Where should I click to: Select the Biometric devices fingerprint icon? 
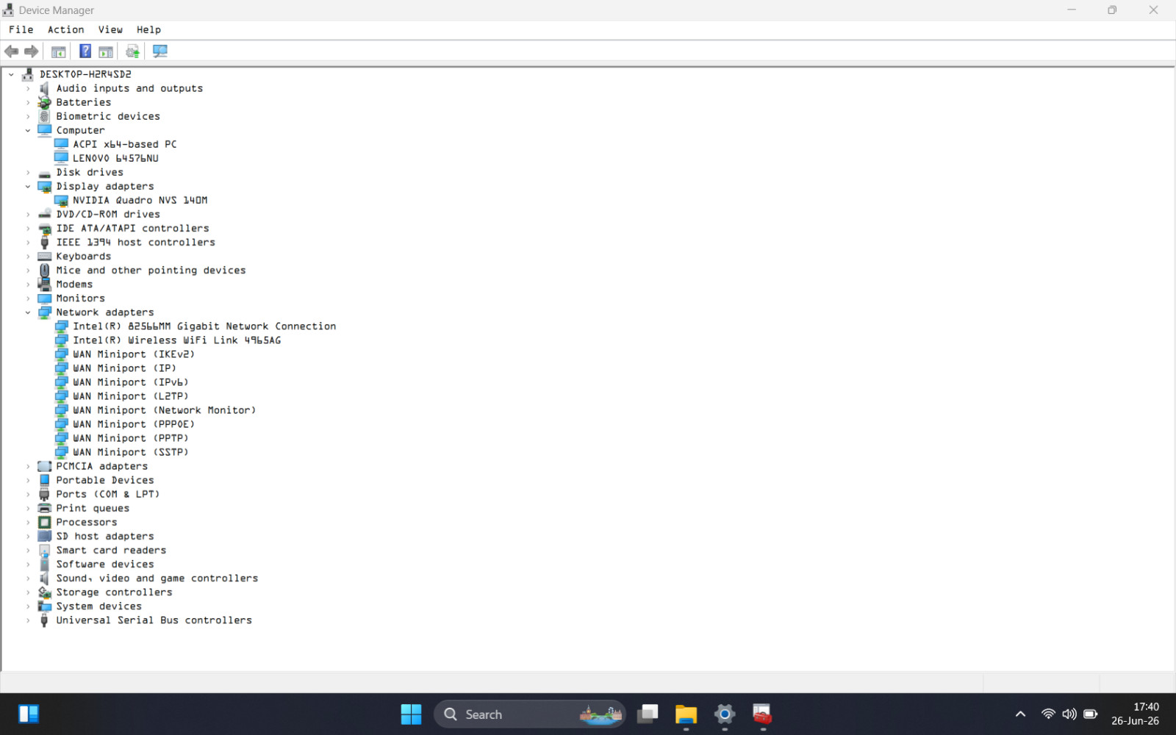(x=44, y=116)
